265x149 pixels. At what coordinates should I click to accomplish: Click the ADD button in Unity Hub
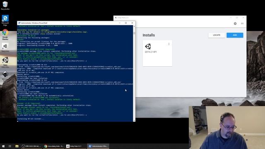click(235, 35)
